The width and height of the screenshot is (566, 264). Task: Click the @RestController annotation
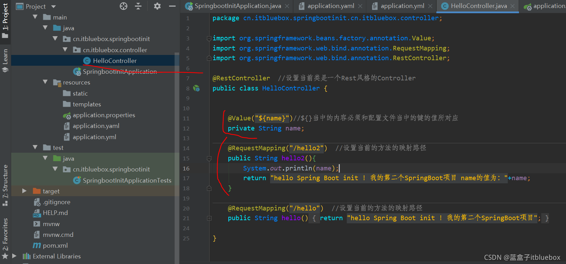[x=241, y=78]
